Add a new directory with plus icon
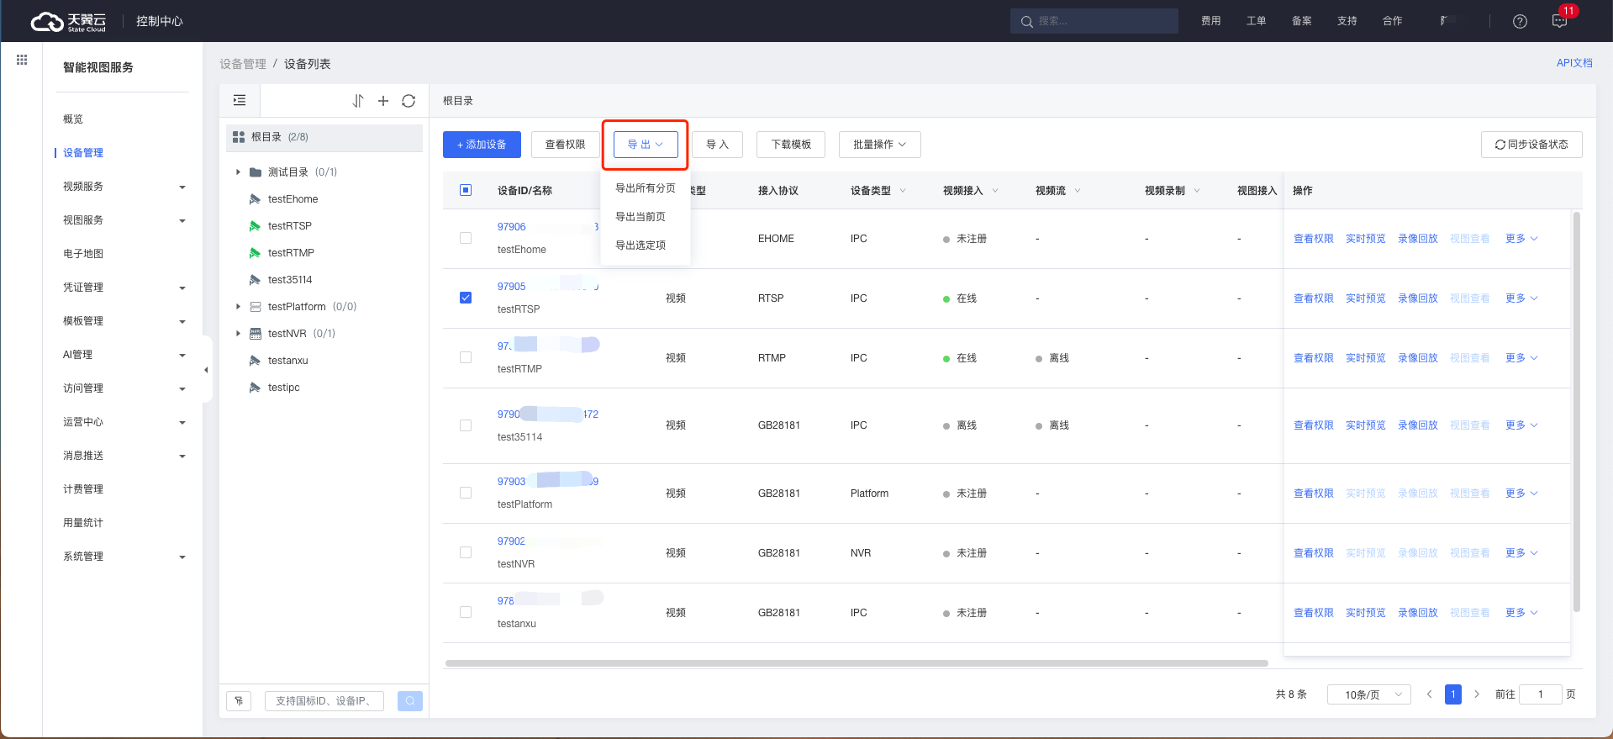The width and height of the screenshot is (1613, 739). [383, 101]
